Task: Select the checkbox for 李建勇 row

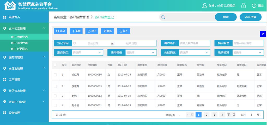Action: click(x=55, y=86)
